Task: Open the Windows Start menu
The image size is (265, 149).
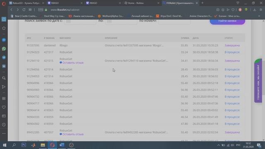Action: [x=5, y=145]
